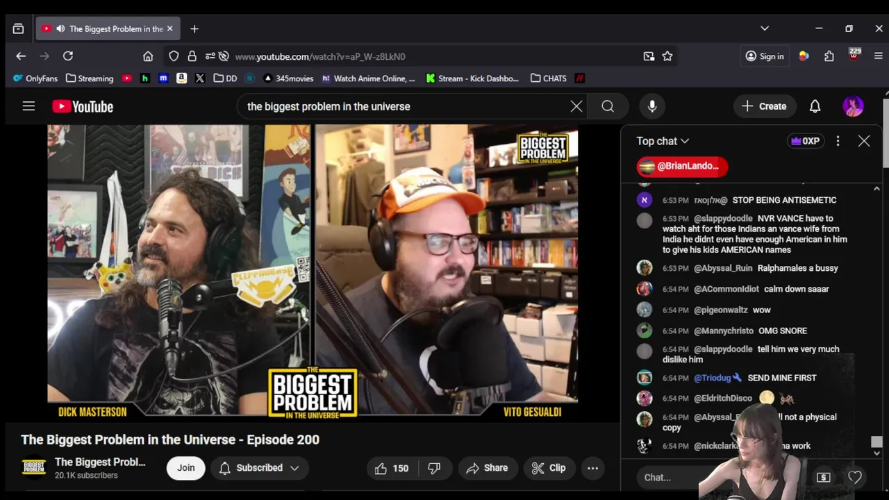The height and width of the screenshot is (500, 889).
Task: Open the account avatar menu
Action: tap(853, 106)
